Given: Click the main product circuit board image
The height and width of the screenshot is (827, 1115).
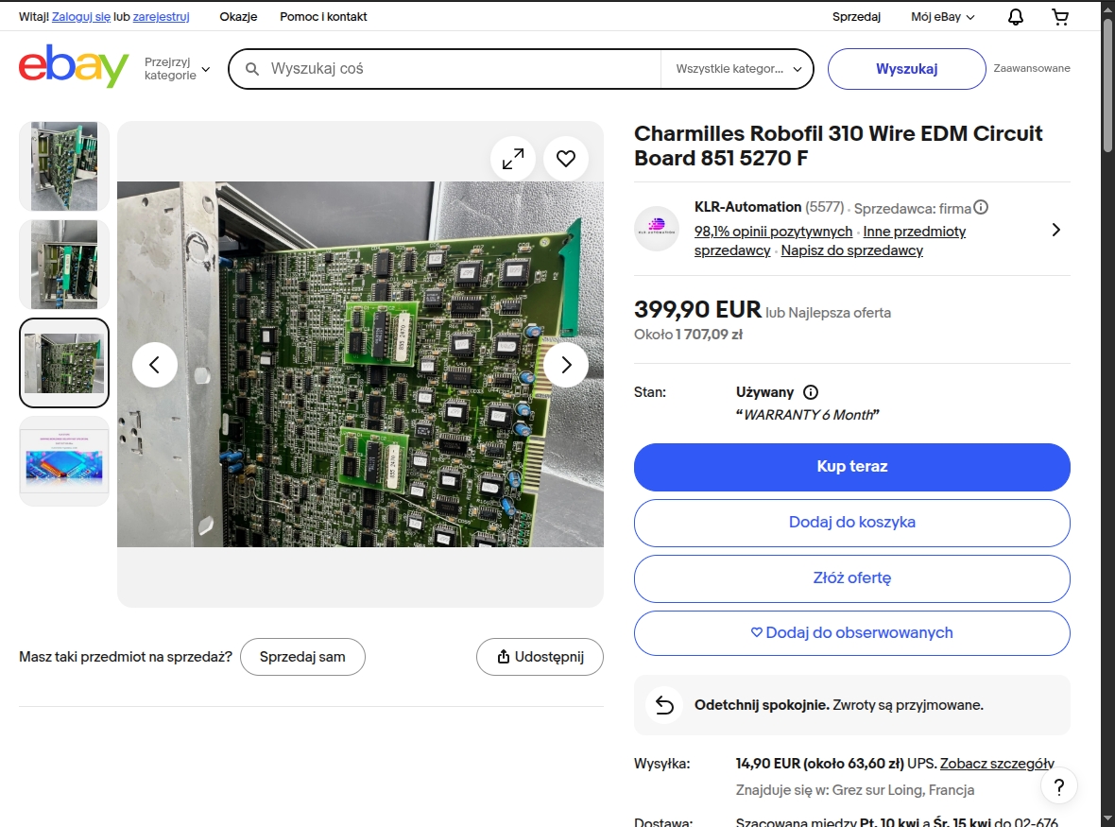Looking at the screenshot, I should pos(361,364).
